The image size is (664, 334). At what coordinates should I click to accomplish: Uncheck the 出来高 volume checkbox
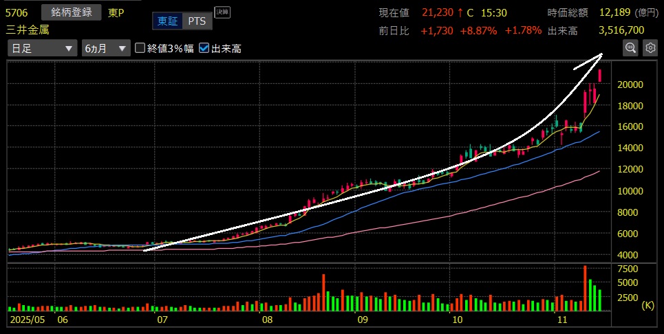pos(204,48)
